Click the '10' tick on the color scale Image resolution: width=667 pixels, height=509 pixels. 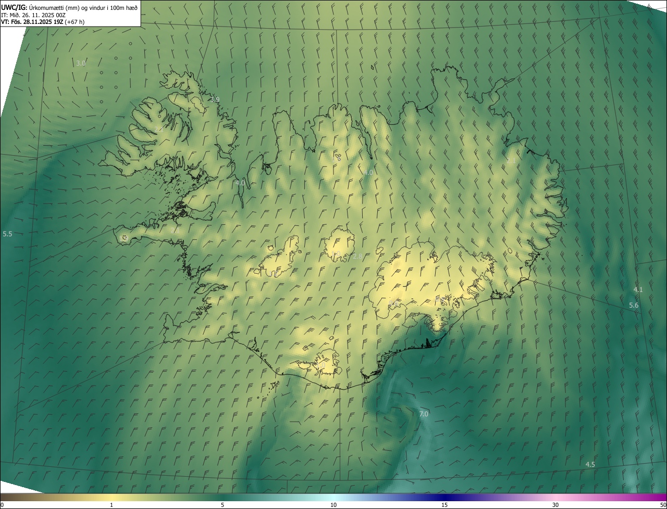click(x=333, y=505)
